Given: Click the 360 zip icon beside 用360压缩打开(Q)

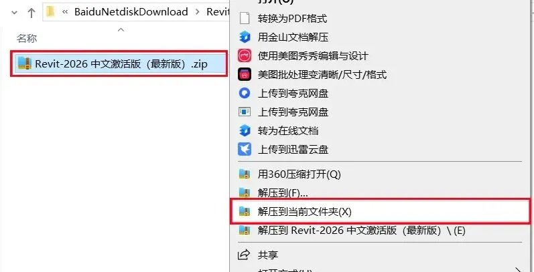Looking at the screenshot, I should 245,174.
